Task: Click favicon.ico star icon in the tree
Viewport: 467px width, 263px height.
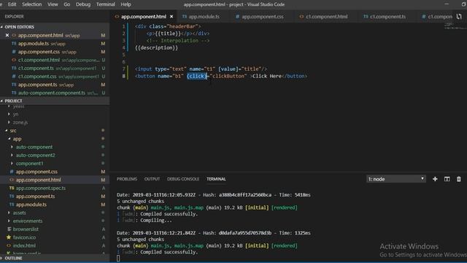Action: click(x=9, y=237)
